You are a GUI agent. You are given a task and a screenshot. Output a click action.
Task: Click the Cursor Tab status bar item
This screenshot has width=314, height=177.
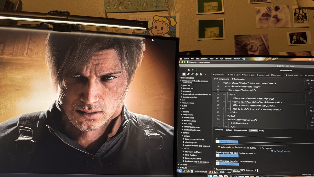click(x=306, y=175)
